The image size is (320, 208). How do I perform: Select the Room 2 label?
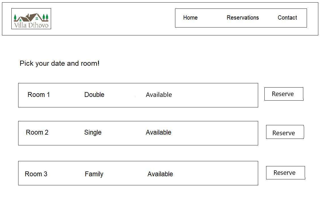point(37,133)
